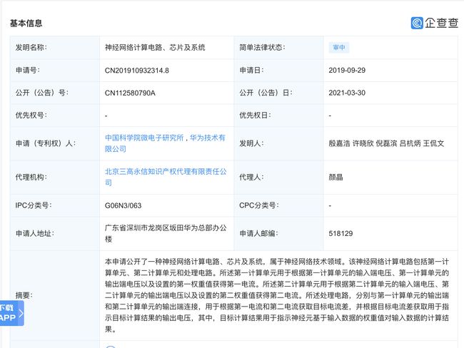Select publication number CN112580790A

[130, 93]
